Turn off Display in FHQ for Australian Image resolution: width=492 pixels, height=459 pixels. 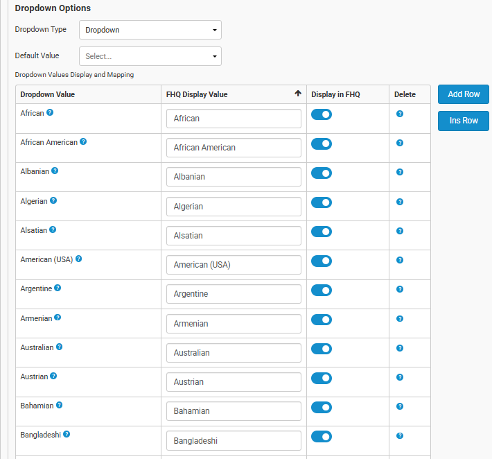pyautogui.click(x=322, y=349)
